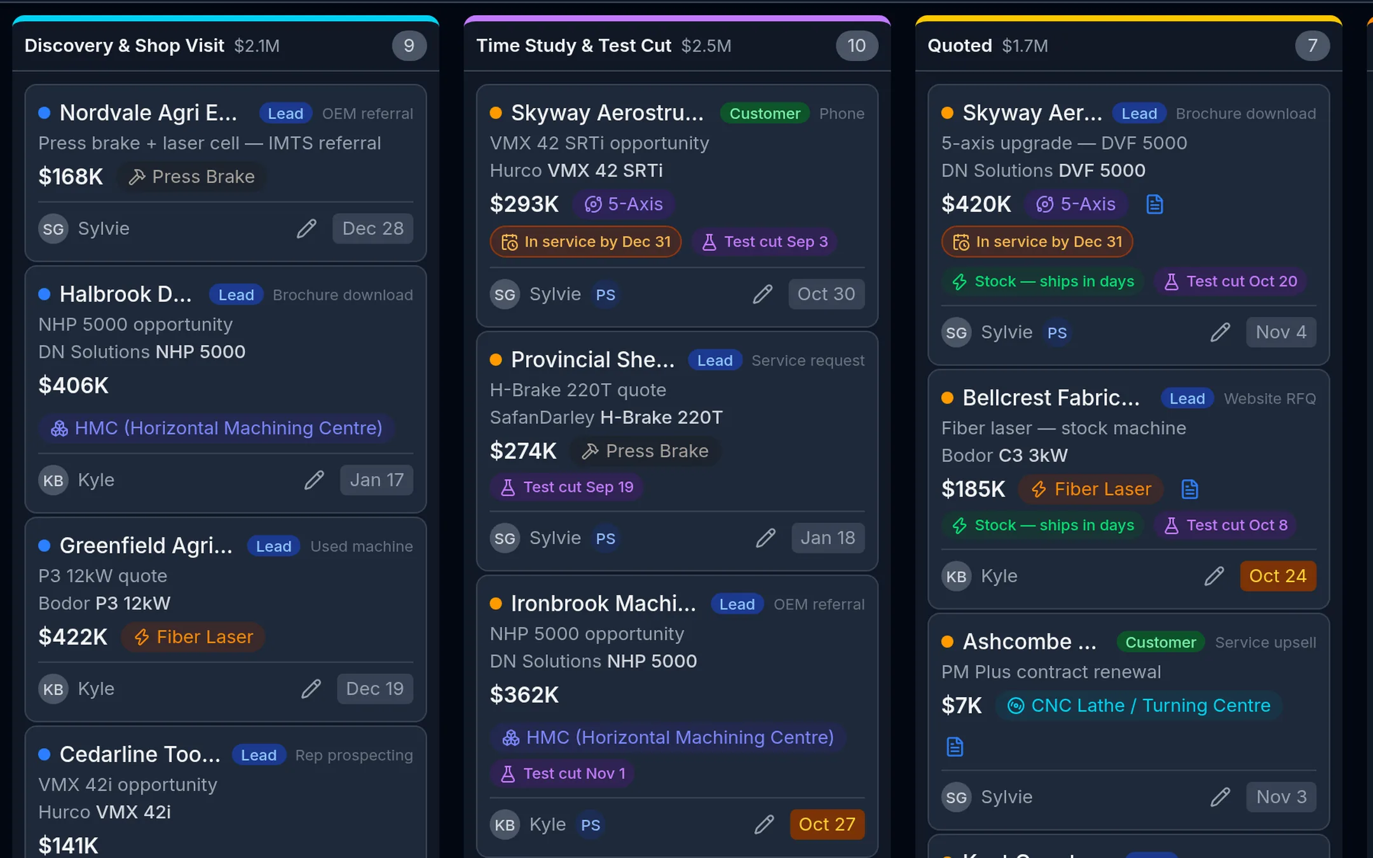Click KB avatar on Bellcrest card
Screen dimensions: 1373x858
click(956, 576)
